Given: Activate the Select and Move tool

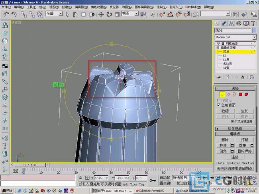Looking at the screenshot, I should pyautogui.click(x=101, y=14).
